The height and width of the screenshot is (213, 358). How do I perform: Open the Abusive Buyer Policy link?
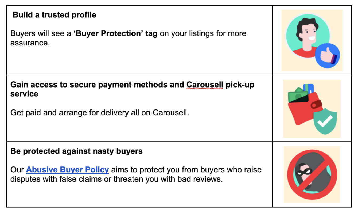67,170
